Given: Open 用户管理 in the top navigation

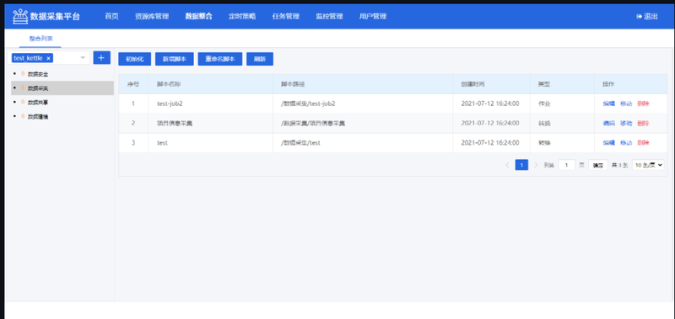Looking at the screenshot, I should tap(373, 16).
